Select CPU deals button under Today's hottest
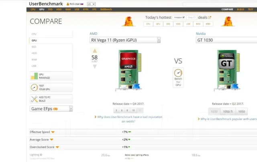The width and height of the screenshot is (257, 162). click(x=148, y=24)
